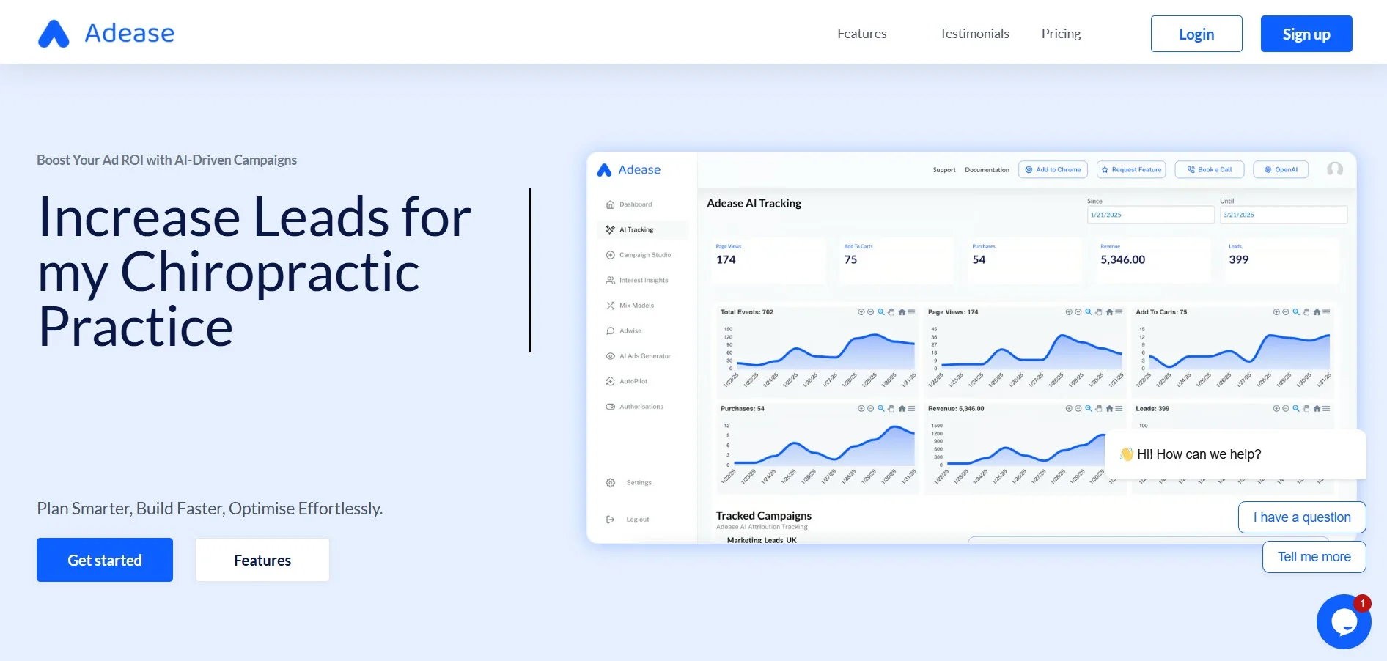Screen dimensions: 1387x661
Task: Click the Campaign Studio sidebar icon
Action: 610,255
